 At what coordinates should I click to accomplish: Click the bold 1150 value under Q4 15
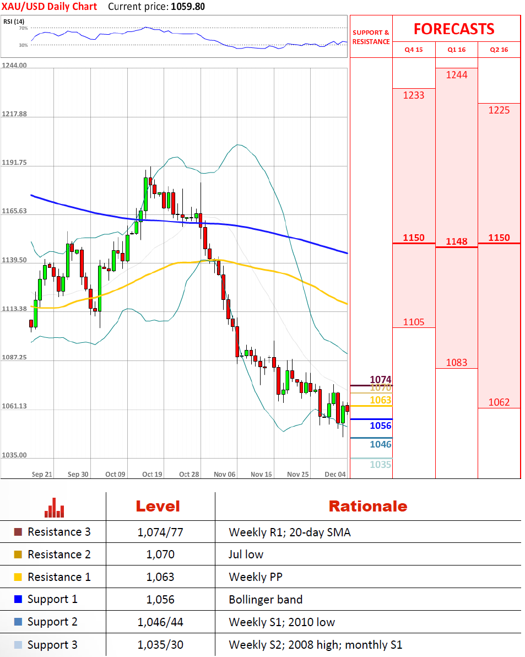click(x=414, y=238)
